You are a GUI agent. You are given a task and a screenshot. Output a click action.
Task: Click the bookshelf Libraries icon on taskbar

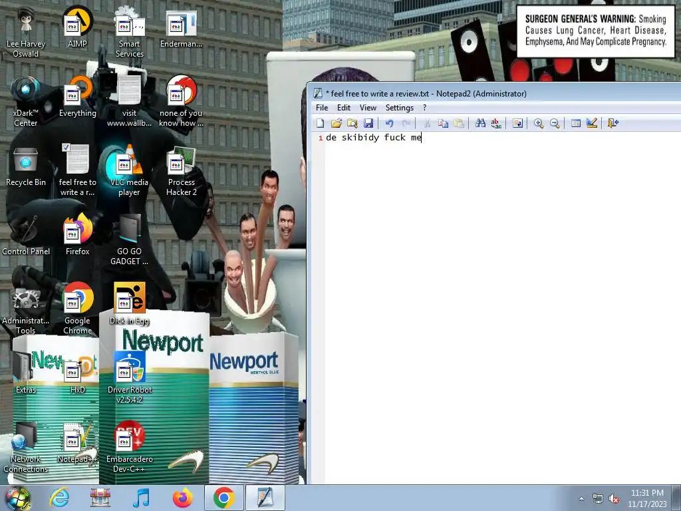[x=100, y=498]
